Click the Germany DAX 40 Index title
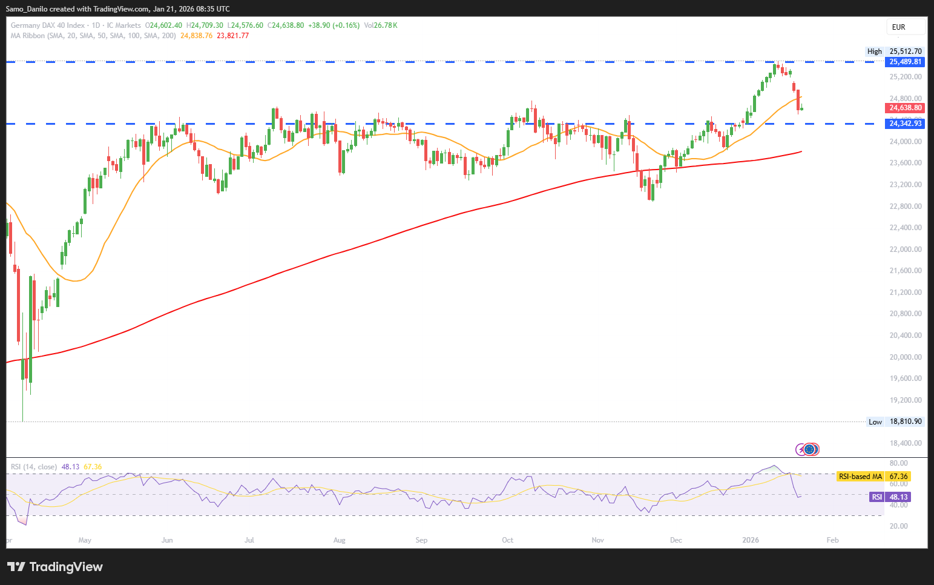The image size is (934, 585). [48, 25]
